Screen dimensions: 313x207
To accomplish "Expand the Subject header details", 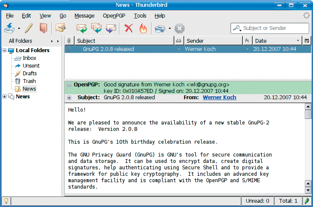I will [69, 98].
